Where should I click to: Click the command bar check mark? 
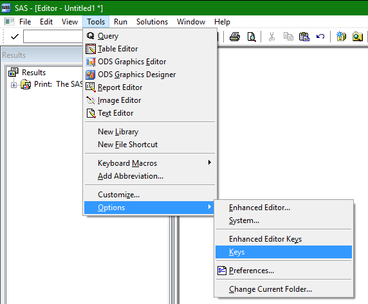click(x=15, y=37)
